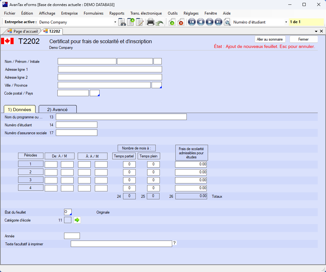326x272 pixels.
Task: Click the add new slip icon
Action: click(x=172, y=22)
